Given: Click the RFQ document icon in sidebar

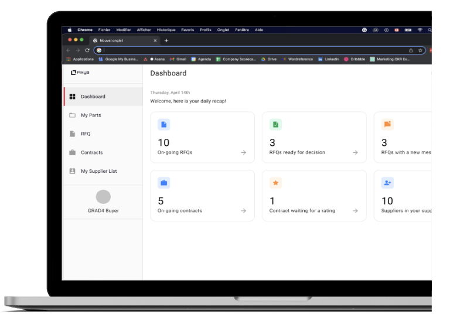Looking at the screenshot, I should [73, 134].
